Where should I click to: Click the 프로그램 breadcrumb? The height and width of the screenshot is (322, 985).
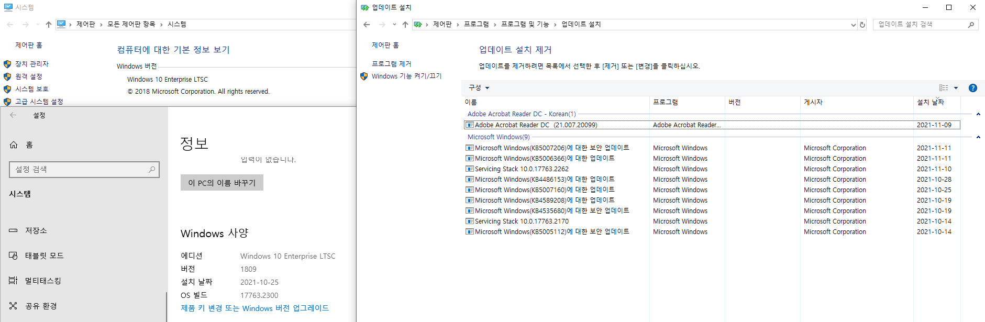pyautogui.click(x=477, y=25)
